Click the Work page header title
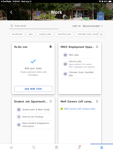Viewport: 113px width, 151px height. point(56,12)
